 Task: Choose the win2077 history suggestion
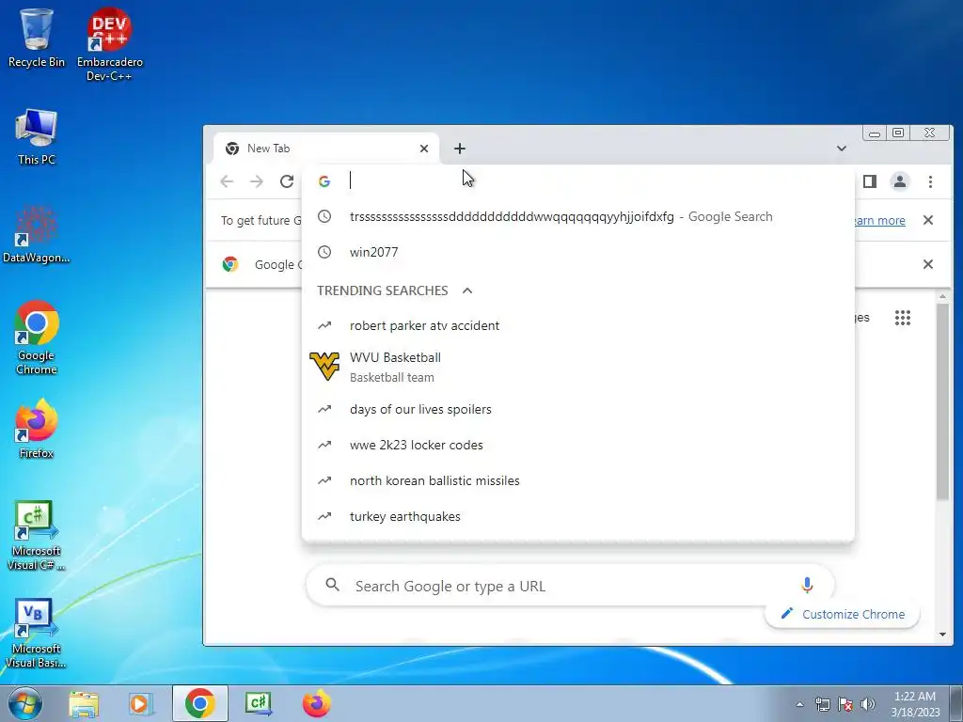tap(578, 252)
